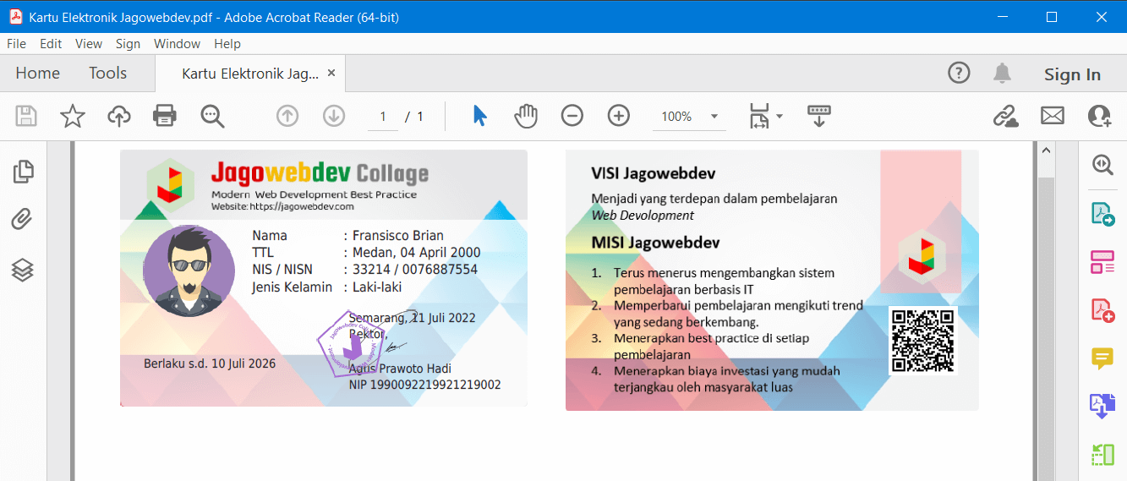
Task: Open the zoom level 100% dropdown
Action: (x=689, y=117)
